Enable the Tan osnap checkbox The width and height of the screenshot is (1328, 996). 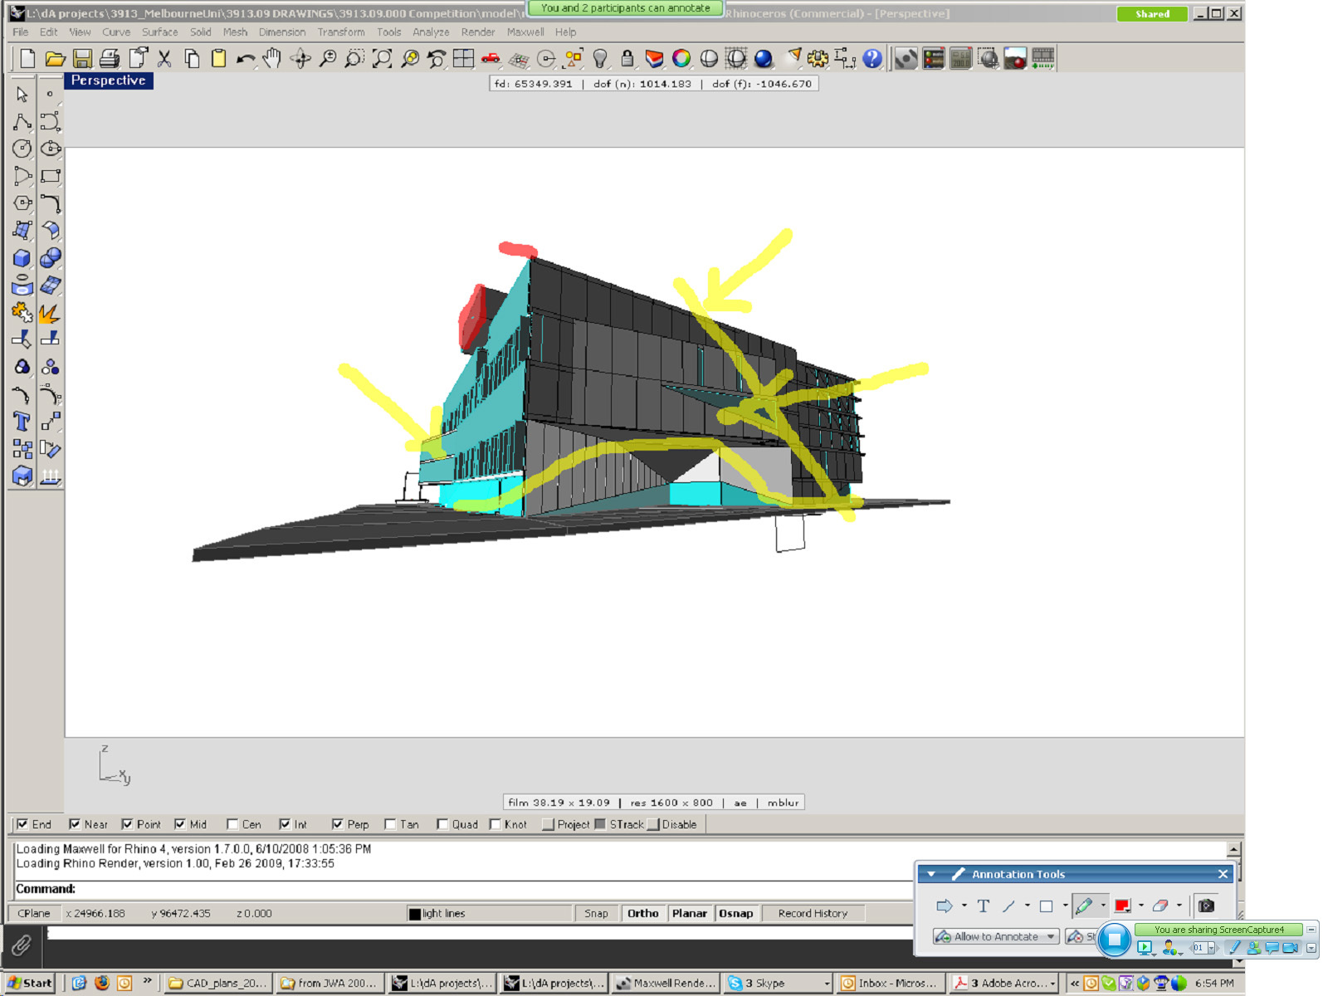pyautogui.click(x=390, y=824)
